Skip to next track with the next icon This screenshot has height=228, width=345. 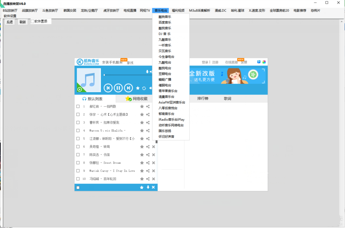(x=128, y=88)
